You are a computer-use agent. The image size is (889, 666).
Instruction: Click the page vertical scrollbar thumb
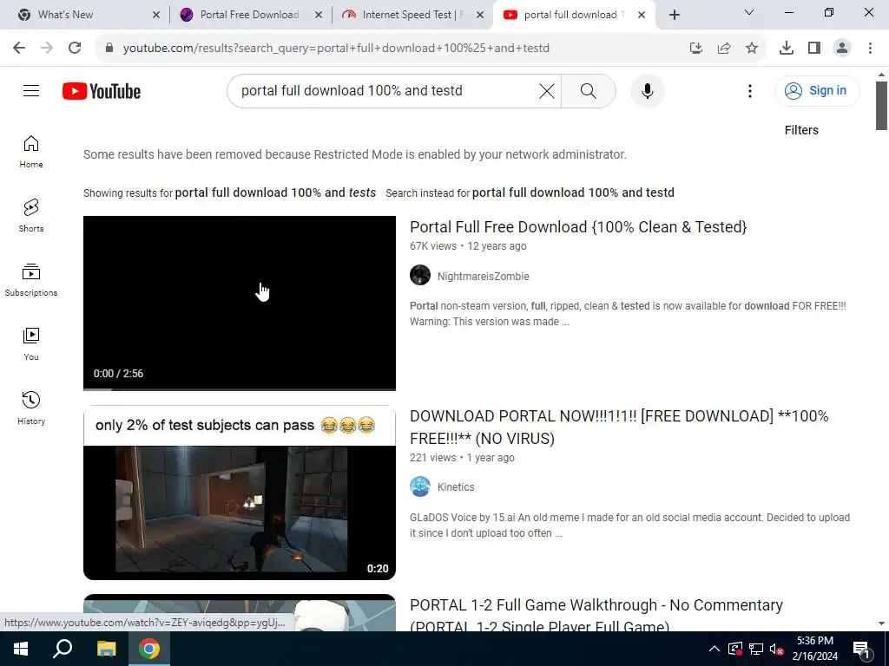[881, 106]
